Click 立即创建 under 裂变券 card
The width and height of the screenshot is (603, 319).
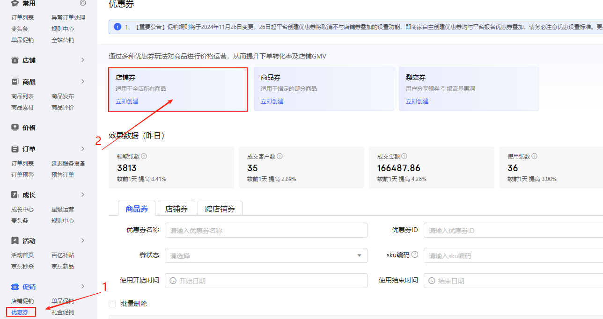[x=417, y=101]
